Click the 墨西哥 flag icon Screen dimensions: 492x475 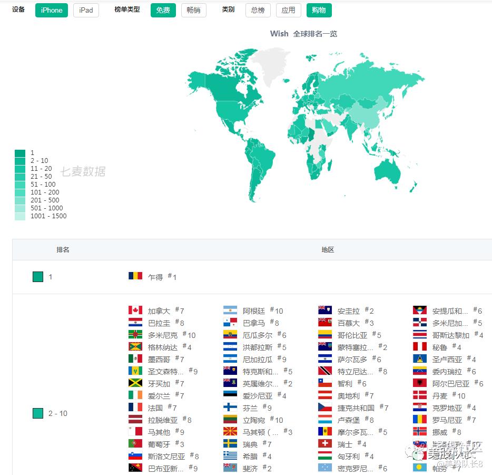(x=135, y=358)
